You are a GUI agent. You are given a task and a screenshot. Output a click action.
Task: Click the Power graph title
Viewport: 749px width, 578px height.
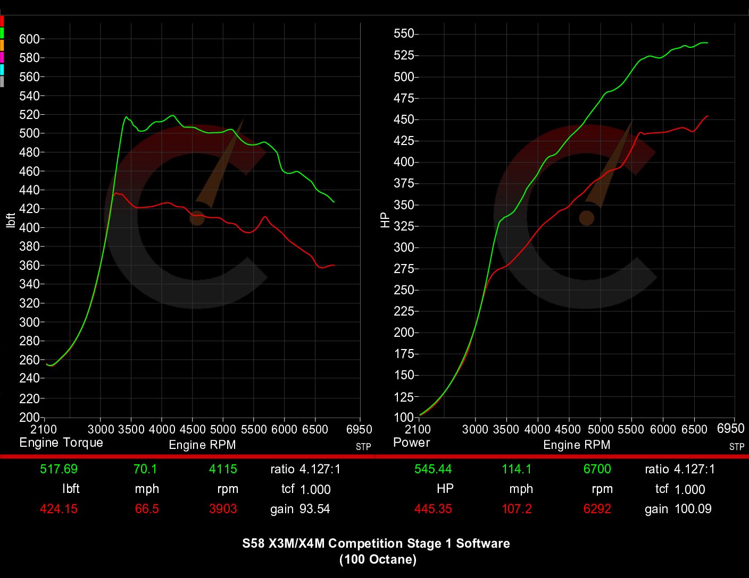(x=411, y=443)
